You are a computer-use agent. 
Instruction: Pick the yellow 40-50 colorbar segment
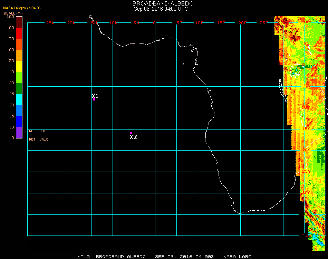19,66
